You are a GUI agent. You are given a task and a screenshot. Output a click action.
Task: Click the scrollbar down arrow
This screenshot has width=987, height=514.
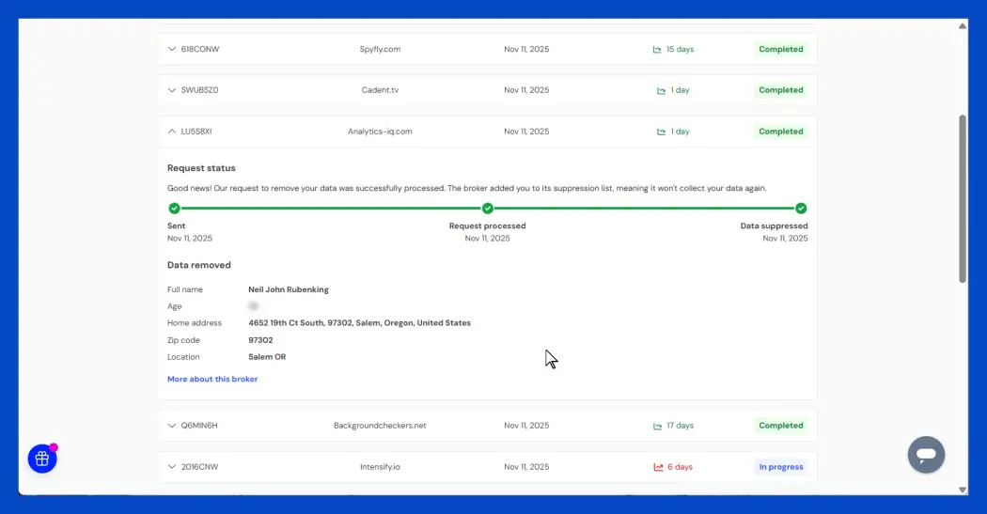[x=962, y=490]
